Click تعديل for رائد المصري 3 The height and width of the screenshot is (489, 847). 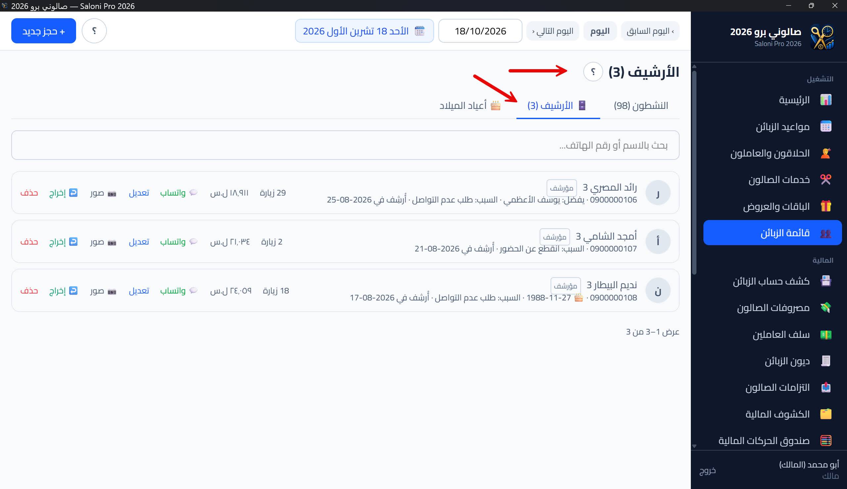[139, 193]
